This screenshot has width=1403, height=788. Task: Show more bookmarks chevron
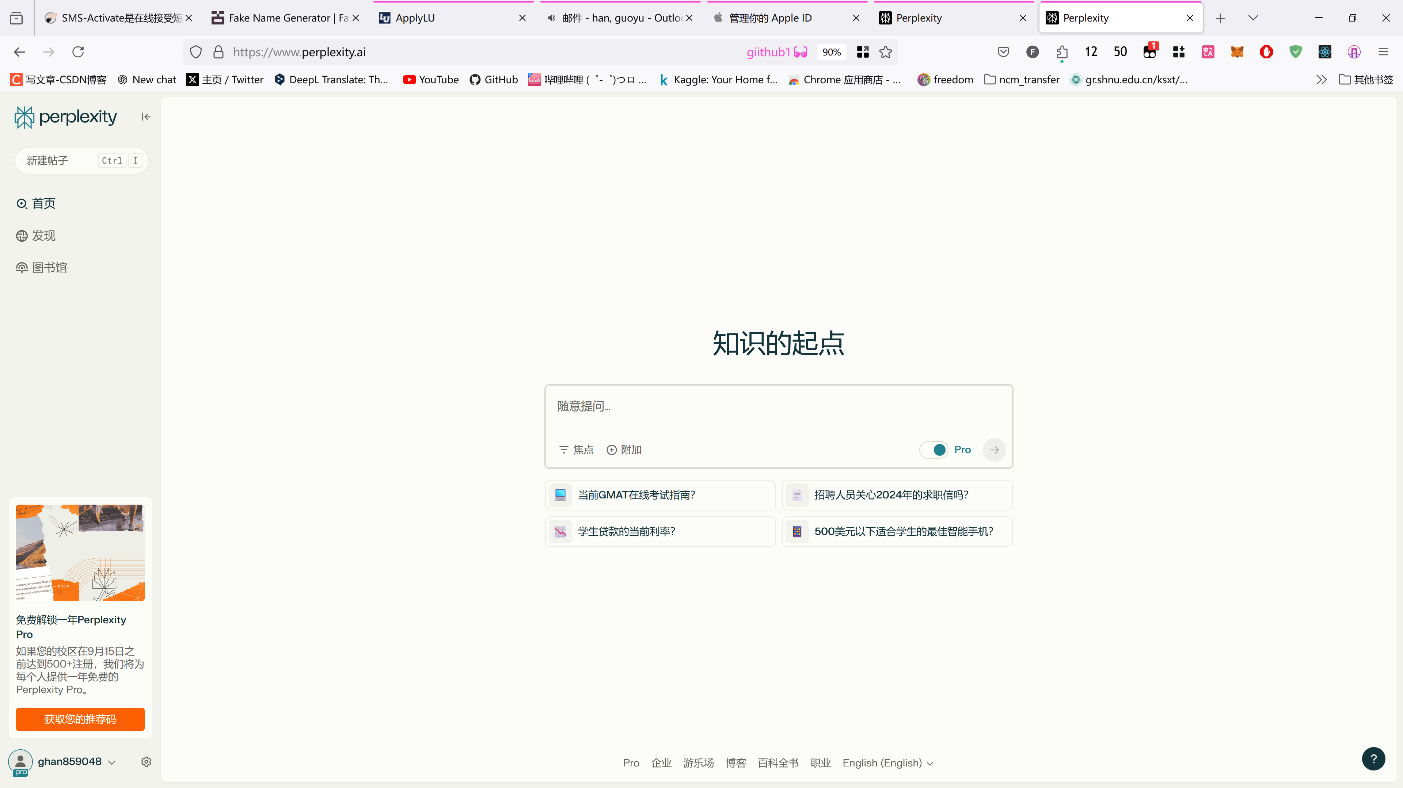[1321, 80]
